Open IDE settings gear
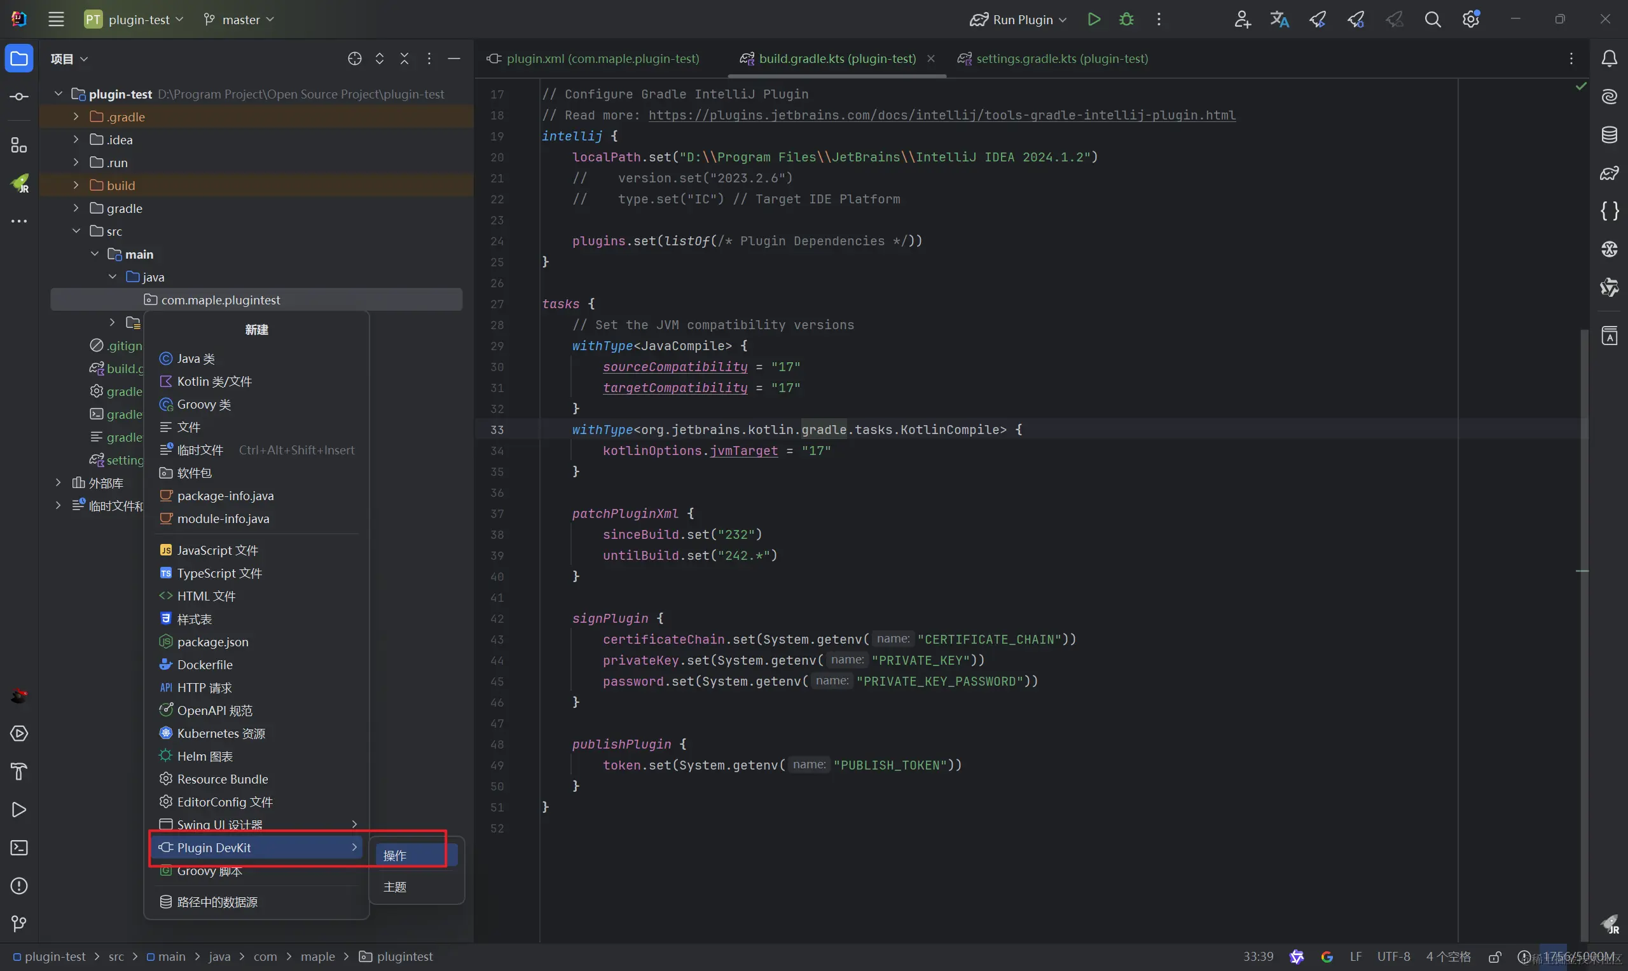This screenshot has height=971, width=1628. click(1471, 20)
